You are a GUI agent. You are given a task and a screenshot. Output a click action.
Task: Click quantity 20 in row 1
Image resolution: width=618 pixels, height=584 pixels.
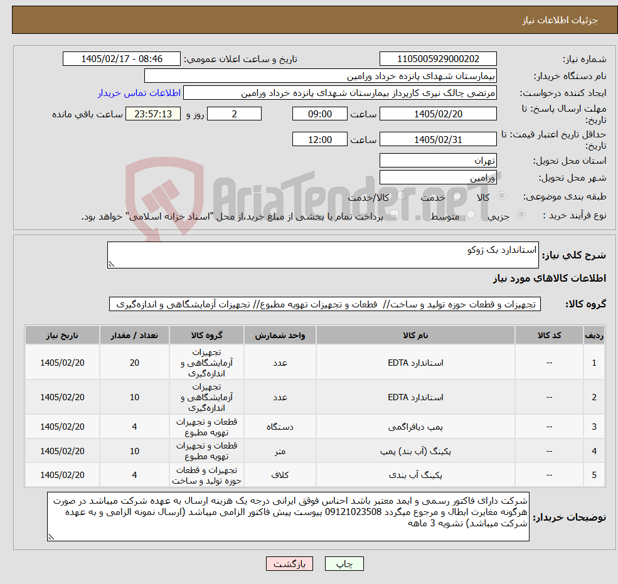coord(134,363)
